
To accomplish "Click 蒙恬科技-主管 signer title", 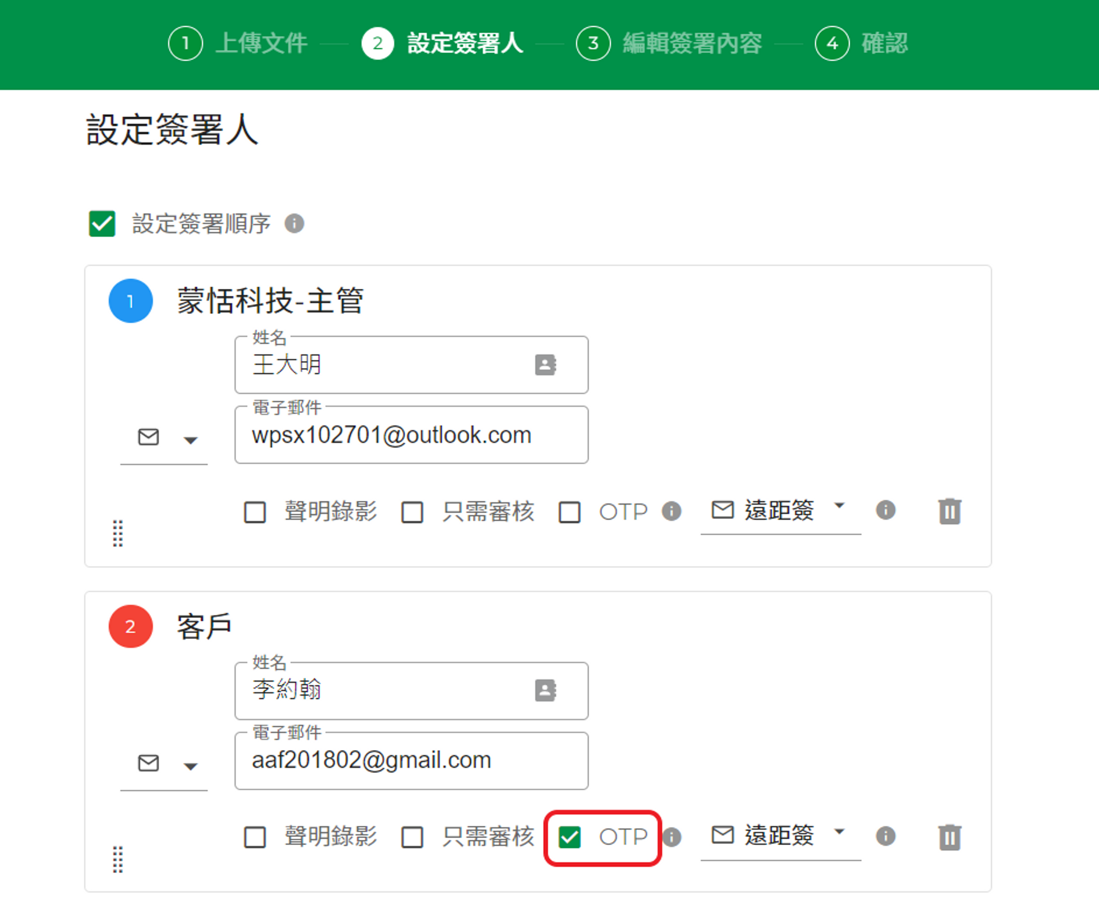I will point(270,301).
